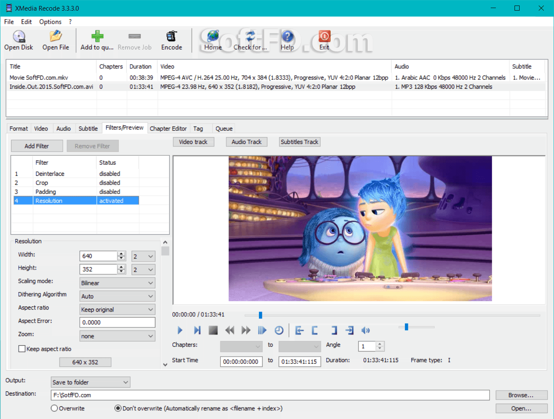Expand the Dithering Algorithm dropdown
The width and height of the screenshot is (554, 419).
(x=118, y=296)
